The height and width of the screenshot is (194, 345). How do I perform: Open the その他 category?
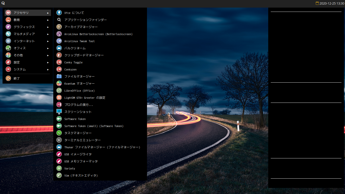tap(28, 55)
